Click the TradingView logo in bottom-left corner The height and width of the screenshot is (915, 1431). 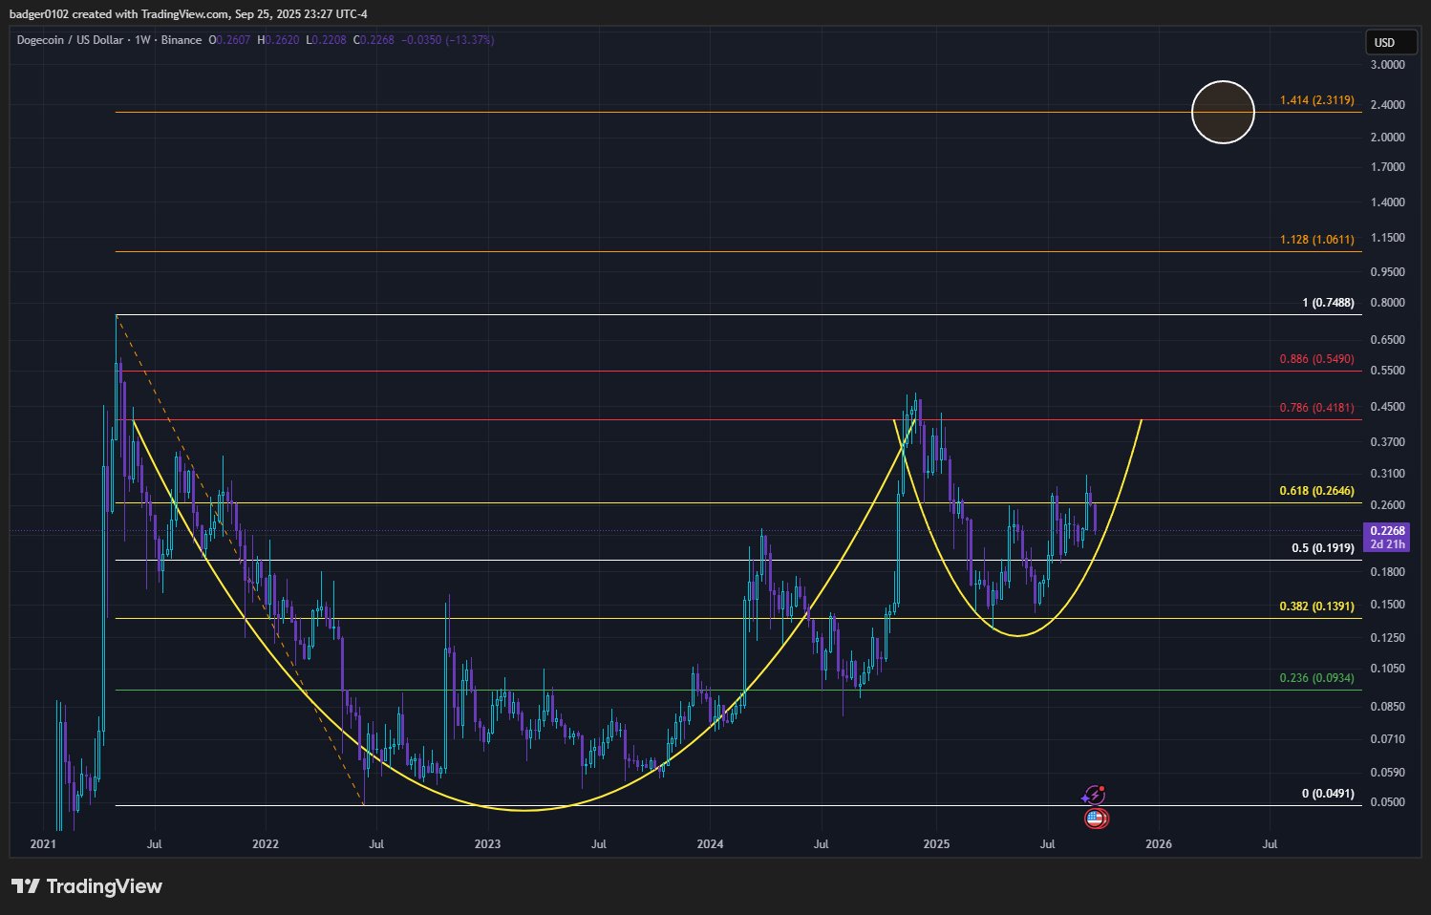(x=86, y=886)
